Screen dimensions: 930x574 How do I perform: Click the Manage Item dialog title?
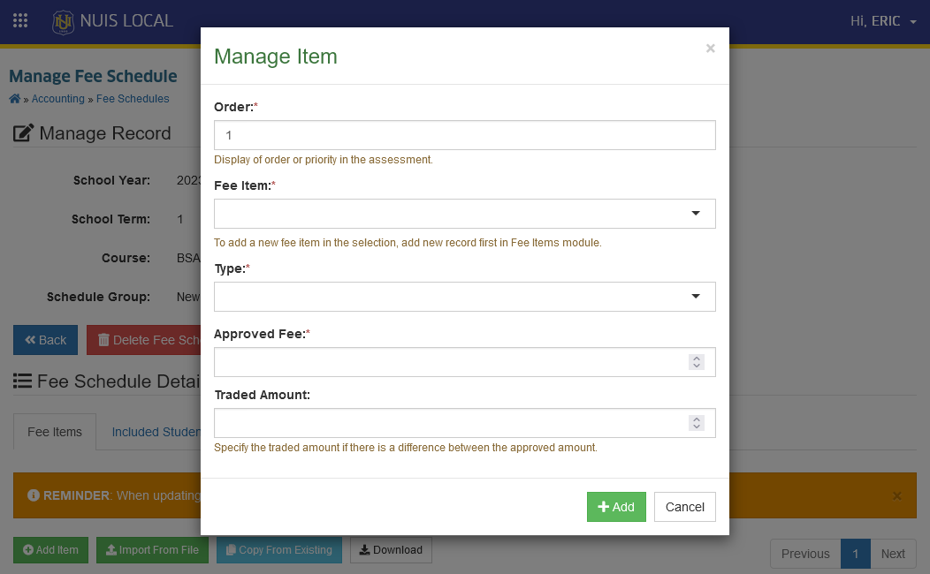(276, 57)
